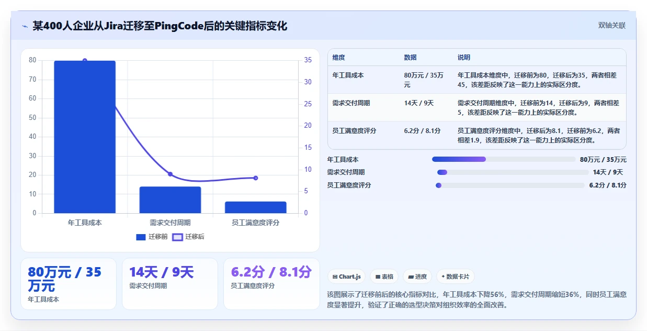647x331 pixels.
Task: Select the 表格 tag chip
Action: (x=384, y=277)
